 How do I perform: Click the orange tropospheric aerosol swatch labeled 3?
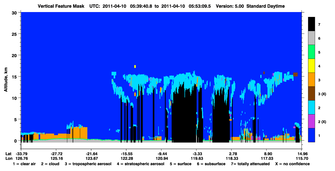pyautogui.click(x=312, y=80)
